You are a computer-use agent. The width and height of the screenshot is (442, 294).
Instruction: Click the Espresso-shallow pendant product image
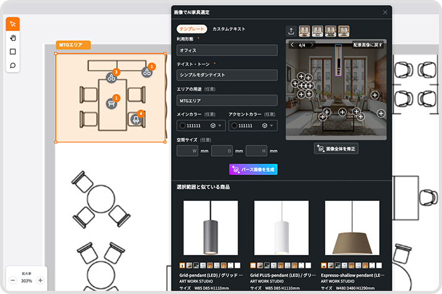click(x=351, y=228)
